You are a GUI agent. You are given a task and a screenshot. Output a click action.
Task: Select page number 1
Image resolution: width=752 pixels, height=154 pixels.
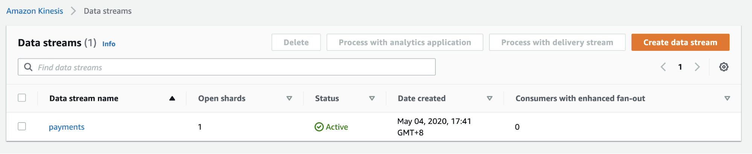(680, 67)
